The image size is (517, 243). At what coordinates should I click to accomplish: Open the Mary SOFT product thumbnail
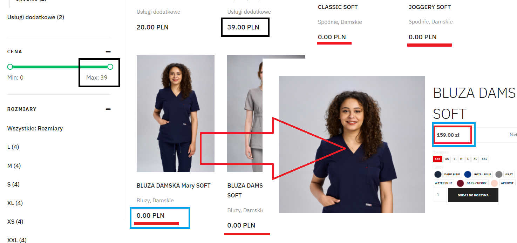176,114
